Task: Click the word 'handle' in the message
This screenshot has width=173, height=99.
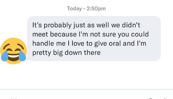Action: pos(43,43)
